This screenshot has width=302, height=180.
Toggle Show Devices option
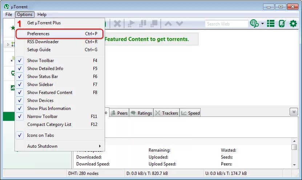pyautogui.click(x=60, y=101)
